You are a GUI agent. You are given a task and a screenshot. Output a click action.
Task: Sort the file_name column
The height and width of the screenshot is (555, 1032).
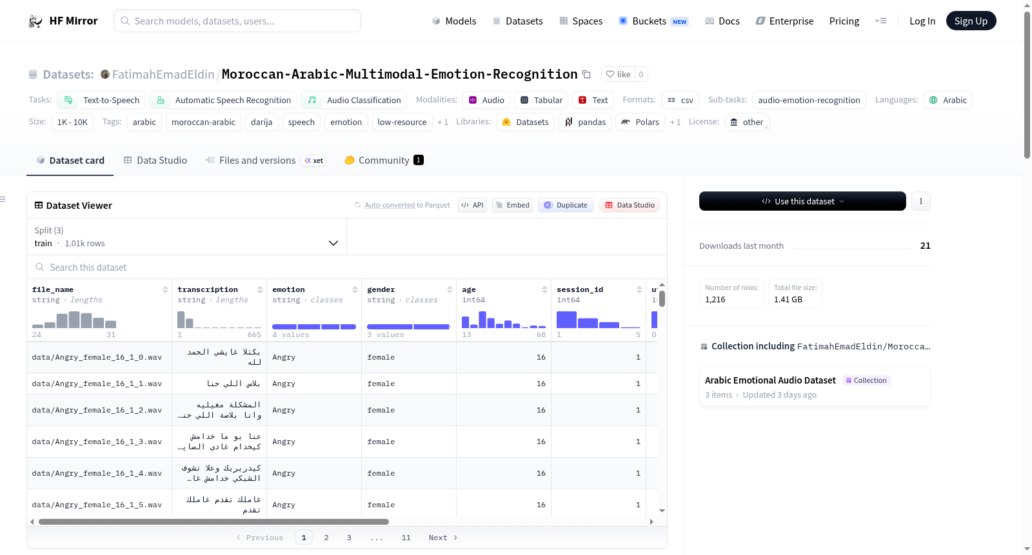(x=165, y=289)
